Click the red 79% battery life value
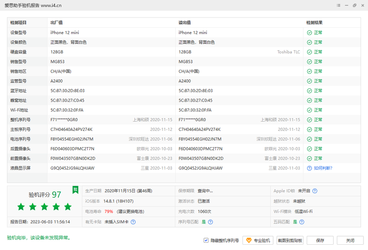 pos(109,212)
